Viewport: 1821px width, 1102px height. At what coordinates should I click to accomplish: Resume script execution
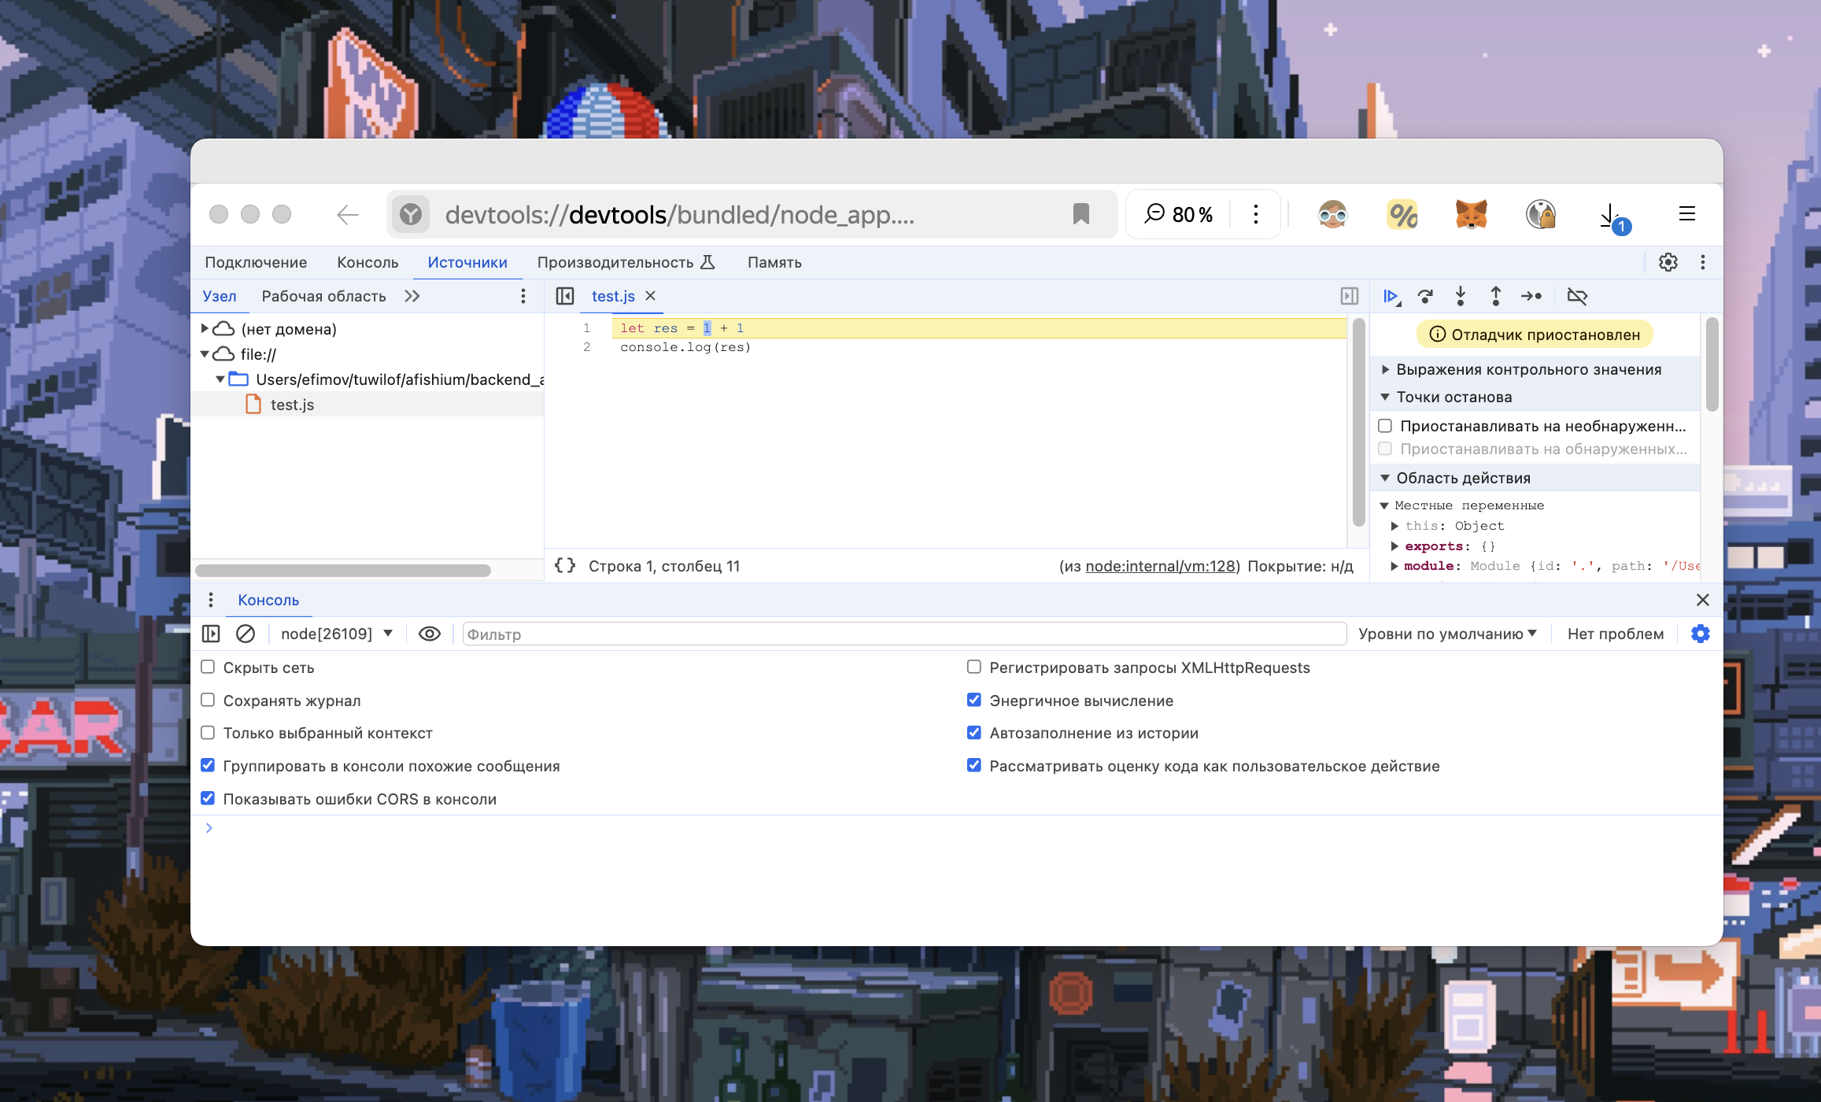(x=1391, y=296)
